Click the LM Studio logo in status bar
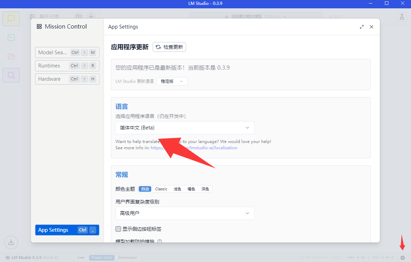The width and height of the screenshot is (411, 262). point(8,257)
